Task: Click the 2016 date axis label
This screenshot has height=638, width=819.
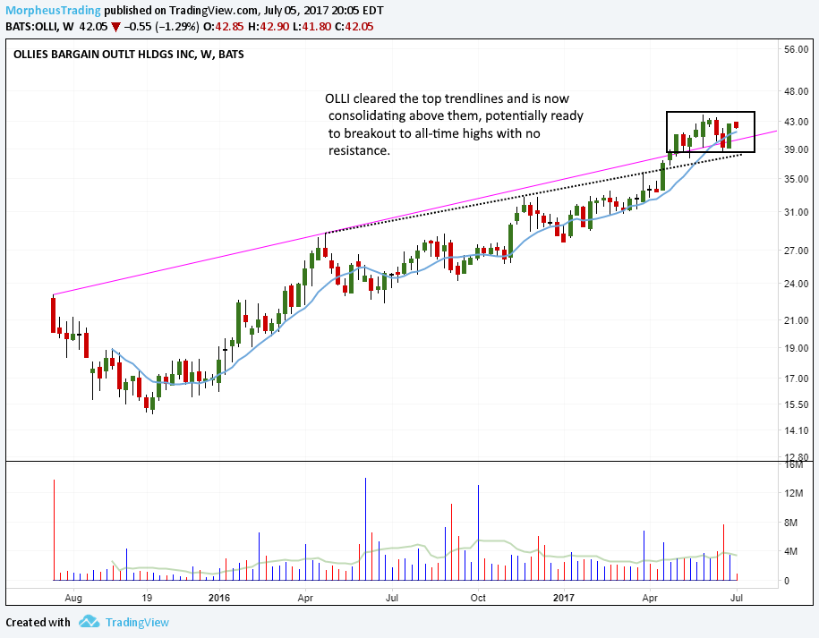Action: point(219,598)
